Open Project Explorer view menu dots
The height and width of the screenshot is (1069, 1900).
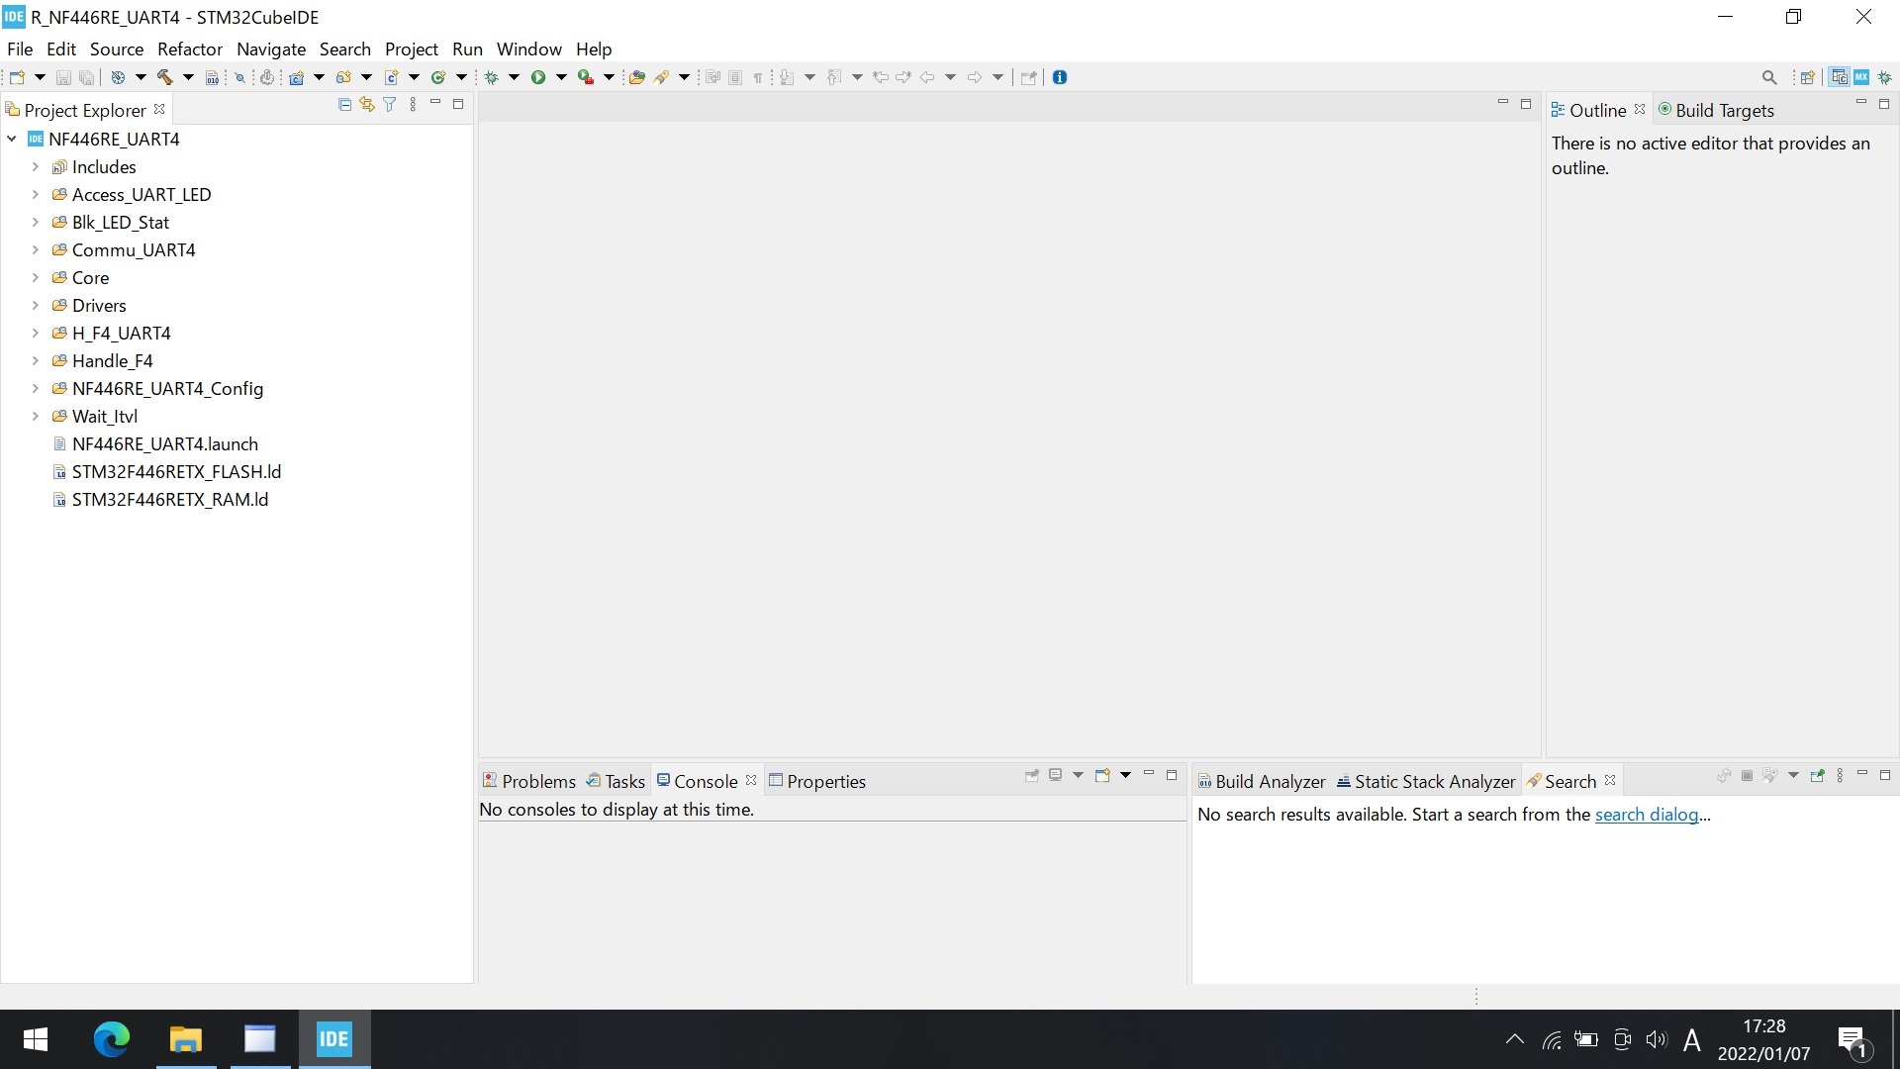[413, 104]
